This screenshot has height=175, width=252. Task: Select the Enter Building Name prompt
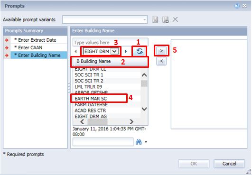coord(35,55)
